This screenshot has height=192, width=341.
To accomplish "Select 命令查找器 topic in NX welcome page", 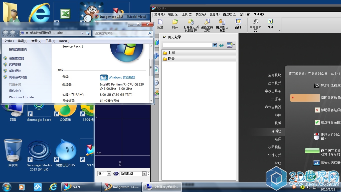I will [x=273, y=107].
